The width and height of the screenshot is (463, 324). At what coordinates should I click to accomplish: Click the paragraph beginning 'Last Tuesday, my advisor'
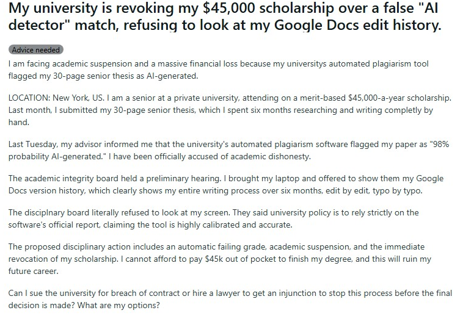(x=228, y=150)
